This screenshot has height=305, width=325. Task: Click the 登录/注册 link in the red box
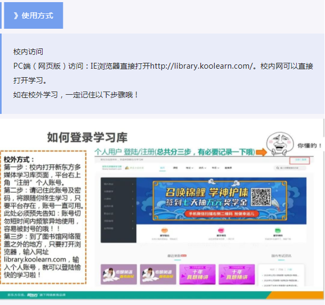(299, 160)
